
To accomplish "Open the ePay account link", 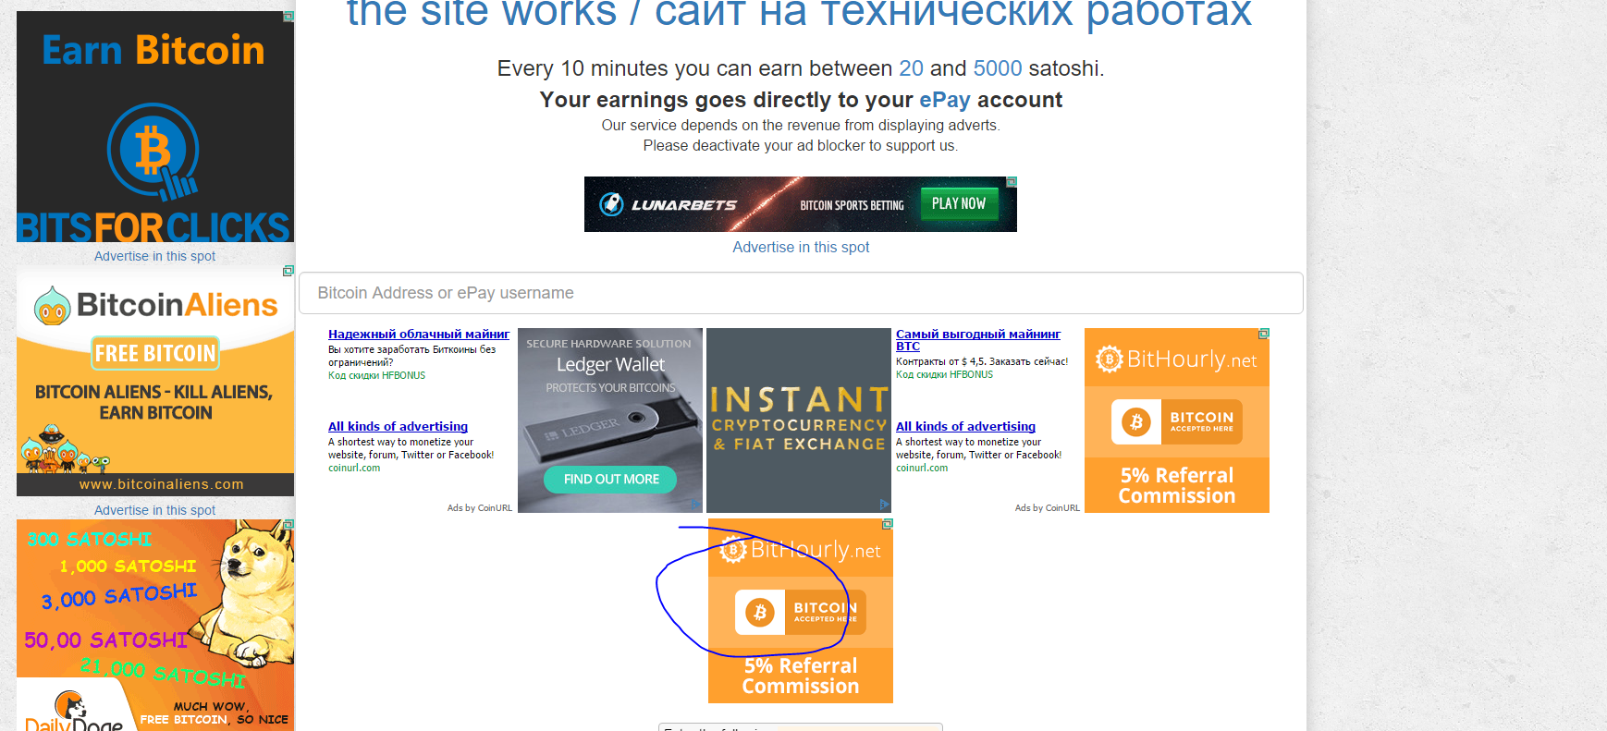I will click(945, 100).
